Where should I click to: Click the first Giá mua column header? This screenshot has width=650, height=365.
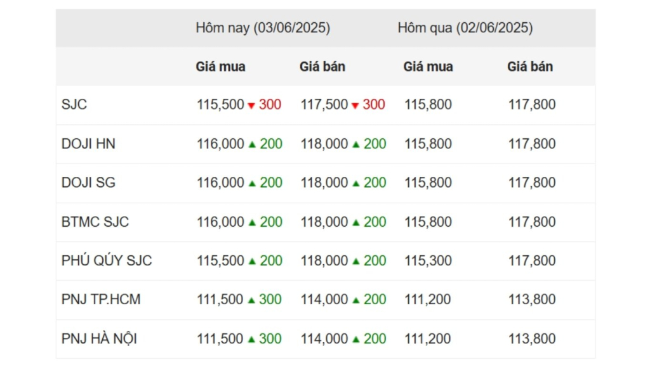[x=220, y=67]
